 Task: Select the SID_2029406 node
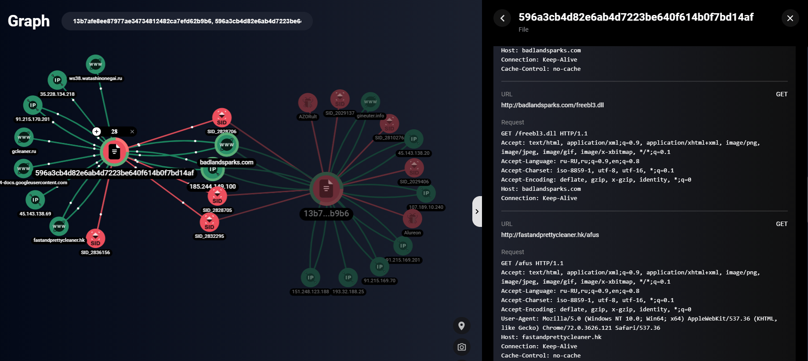414,168
